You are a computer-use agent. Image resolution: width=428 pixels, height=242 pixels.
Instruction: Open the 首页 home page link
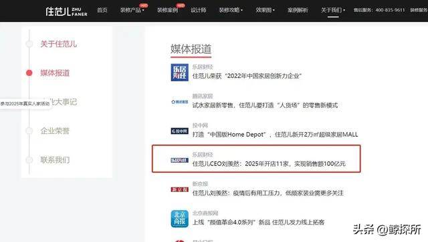click(102, 10)
